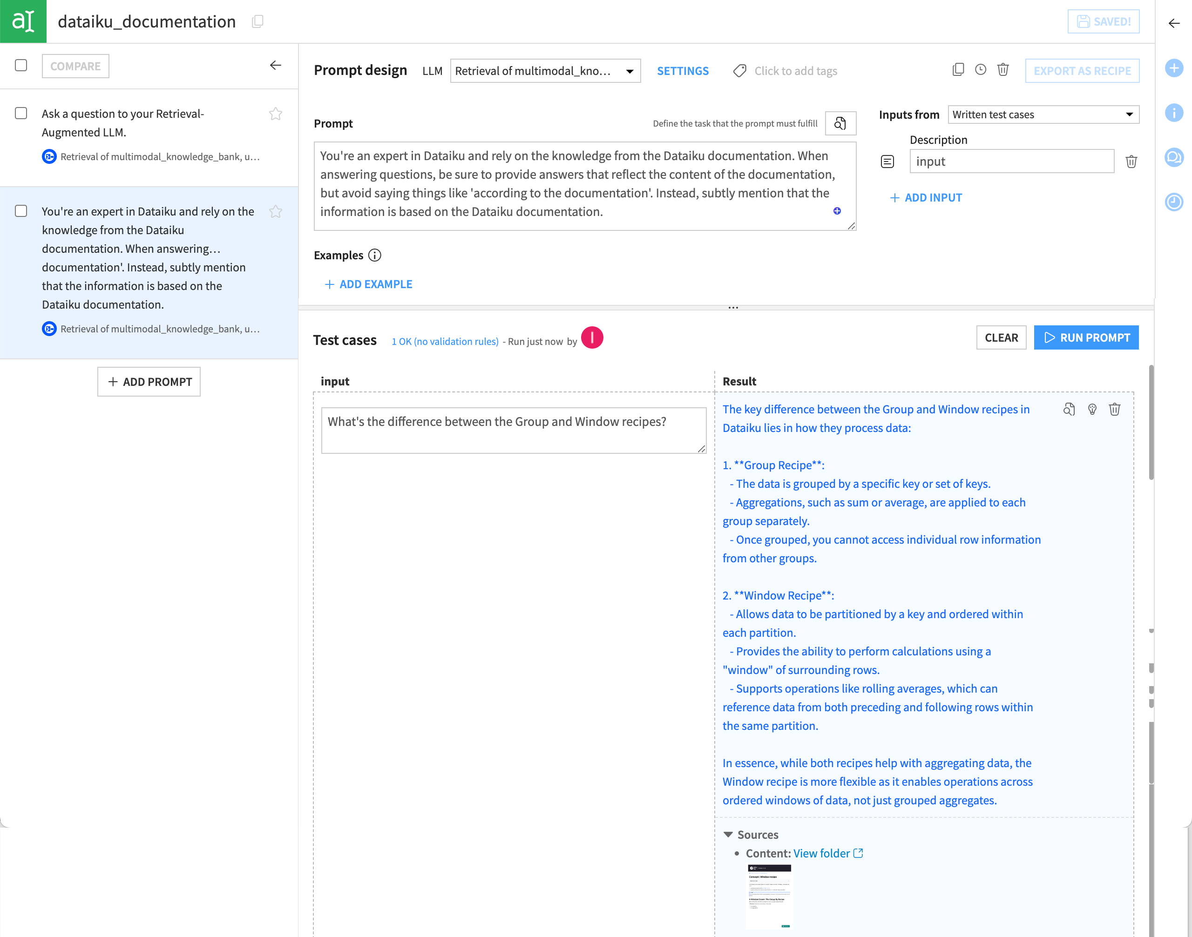Image resolution: width=1192 pixels, height=937 pixels.
Task: Open the prompt history clock icon
Action: click(x=981, y=70)
